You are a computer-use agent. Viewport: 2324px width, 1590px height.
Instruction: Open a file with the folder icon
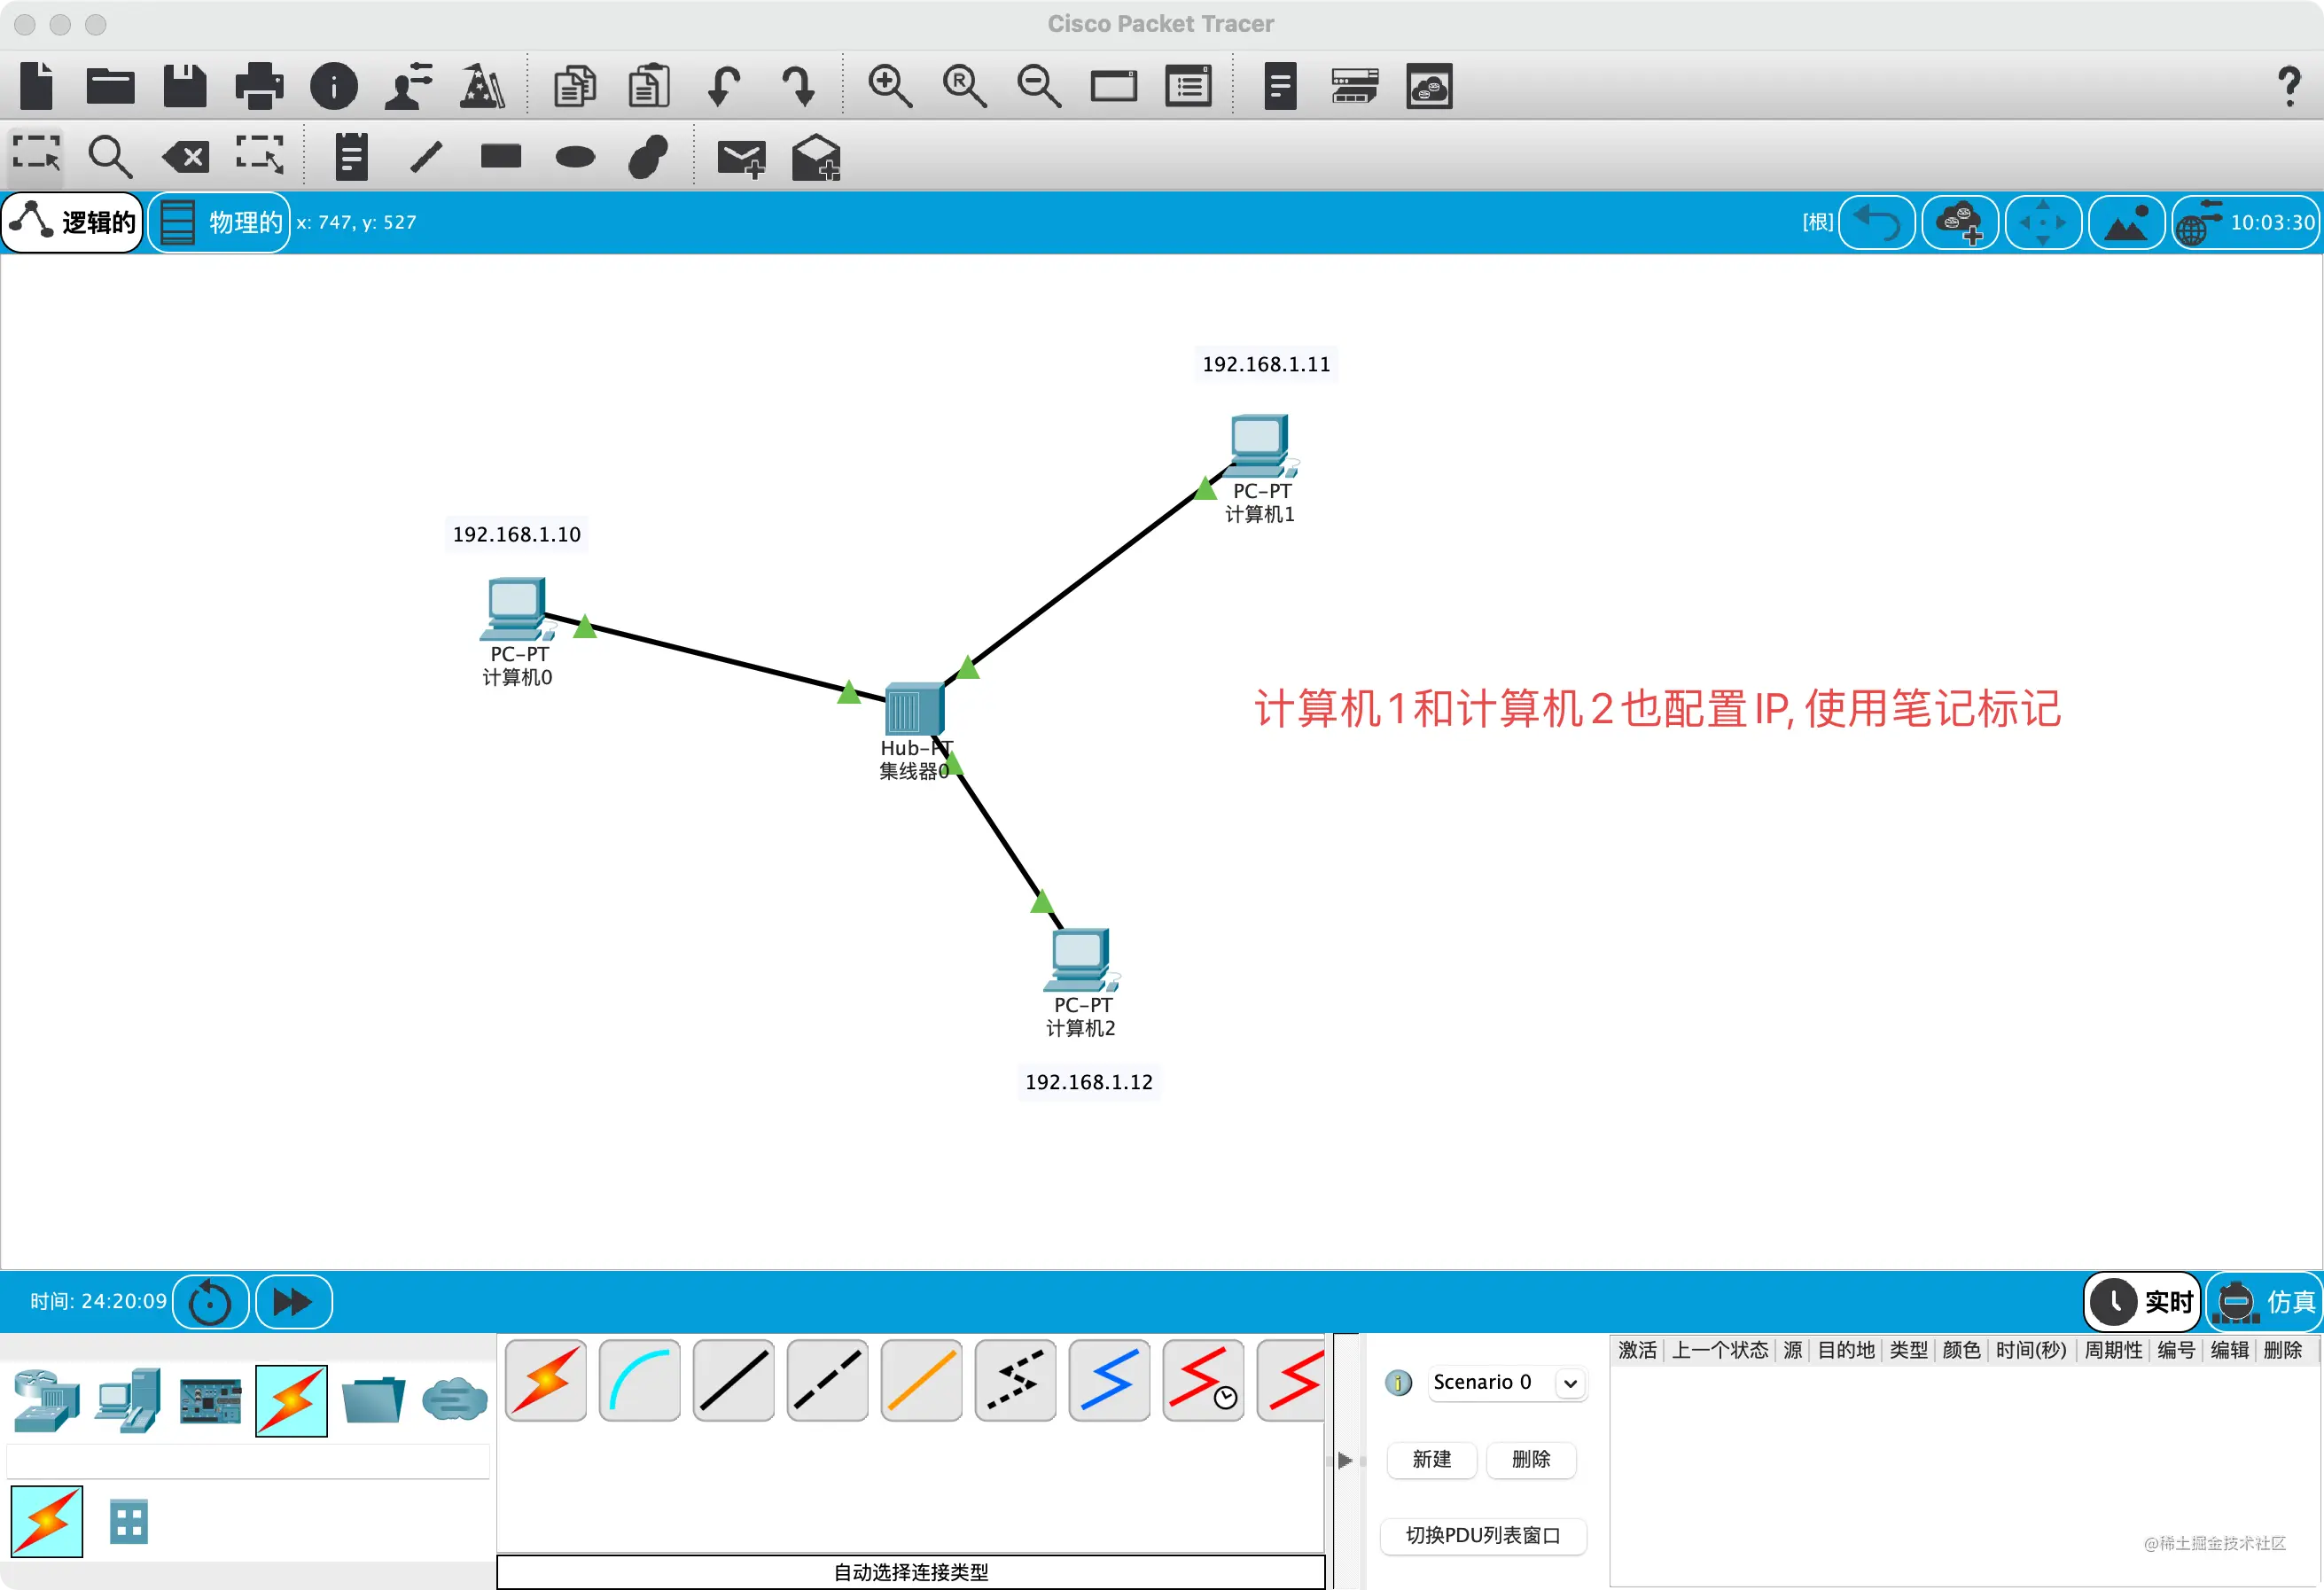click(x=110, y=86)
